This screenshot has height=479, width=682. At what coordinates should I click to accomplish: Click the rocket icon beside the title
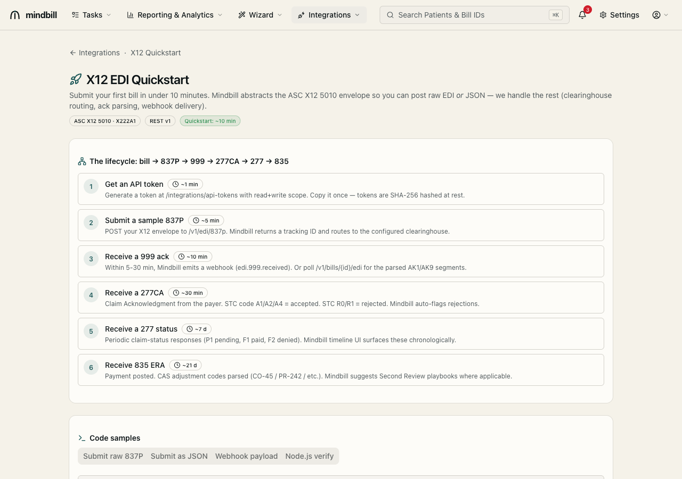(x=76, y=80)
